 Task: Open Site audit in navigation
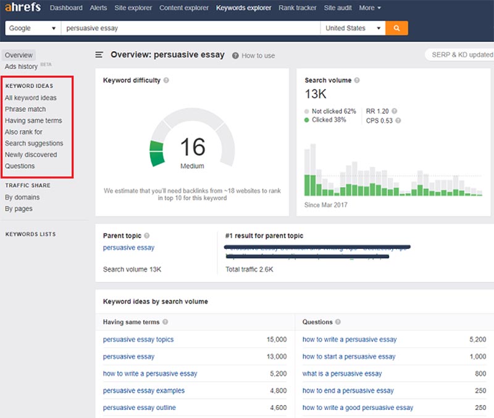pyautogui.click(x=338, y=8)
